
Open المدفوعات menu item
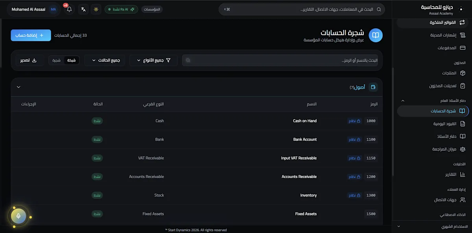tap(433, 48)
